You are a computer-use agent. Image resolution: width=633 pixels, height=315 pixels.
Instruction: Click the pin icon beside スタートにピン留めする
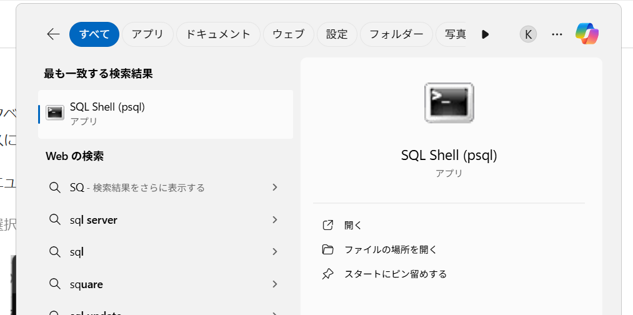click(x=327, y=274)
